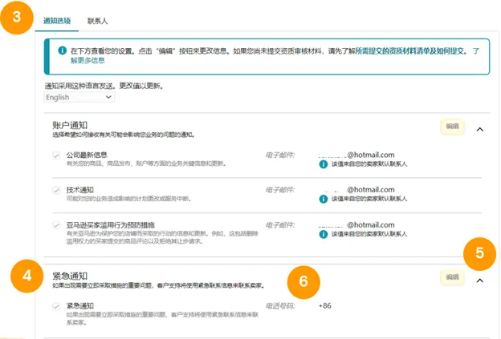Click info icon beside 公司最新信息 default contact note
The height and width of the screenshot is (339, 501).
click(324, 163)
